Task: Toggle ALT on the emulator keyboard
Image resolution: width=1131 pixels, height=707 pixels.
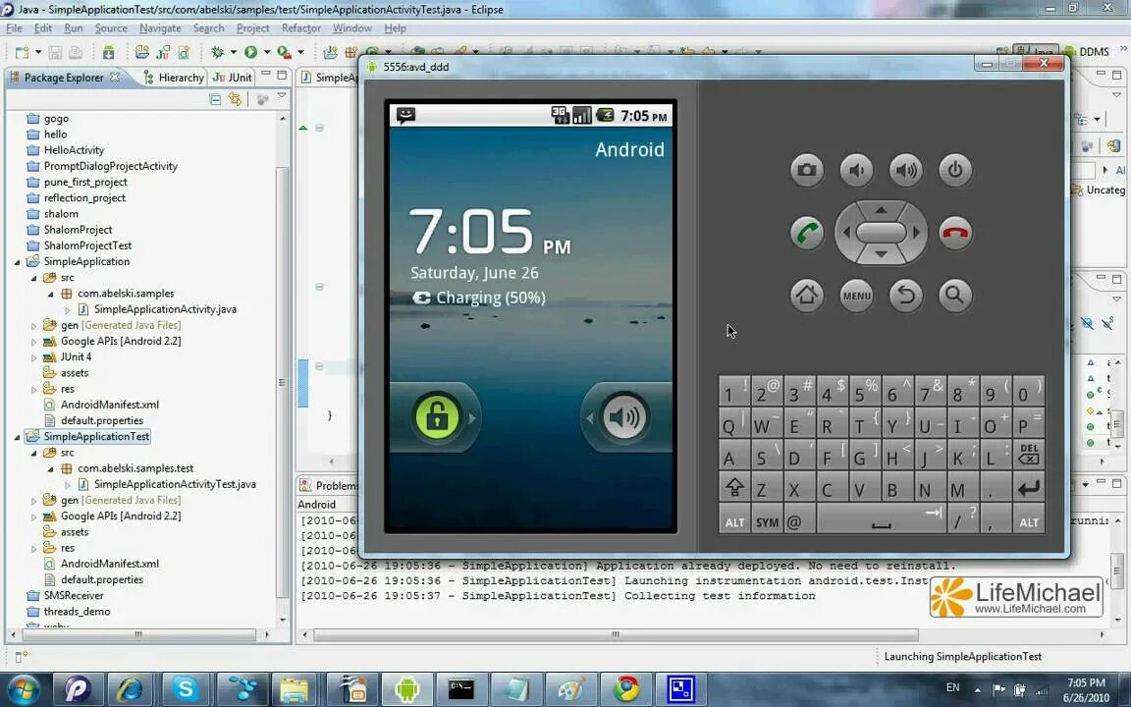Action: pos(734,521)
